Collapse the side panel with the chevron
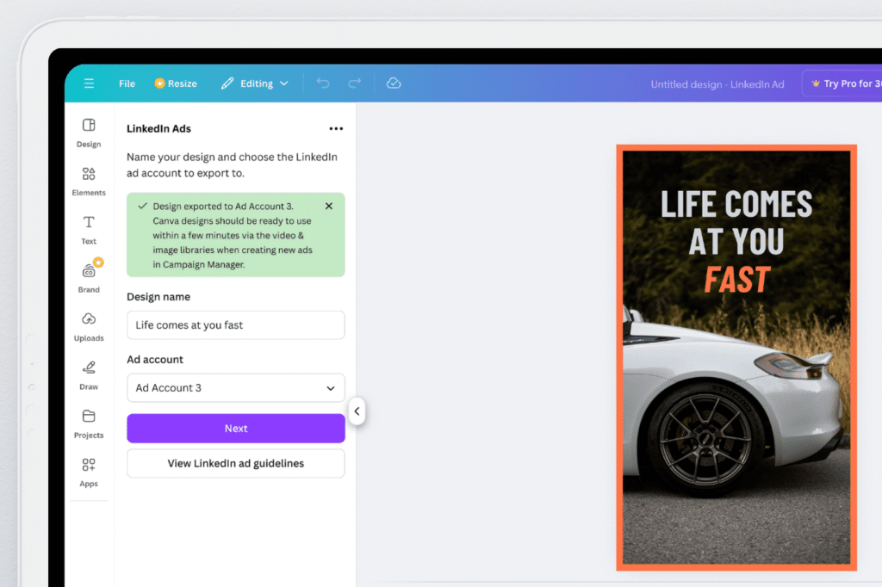The width and height of the screenshot is (882, 587). click(x=357, y=411)
